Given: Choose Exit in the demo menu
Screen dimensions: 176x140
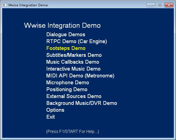Looking at the screenshot, I should tap(51, 117).
